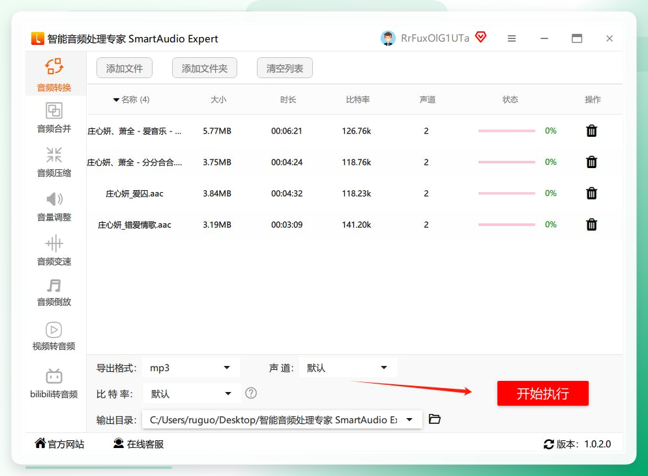648x476 pixels.
Task: Click the 声道 column header
Action: (427, 100)
